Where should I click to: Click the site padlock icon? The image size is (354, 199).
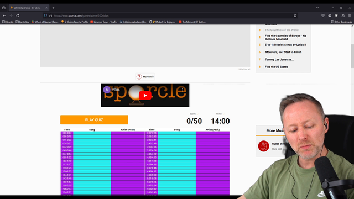(x=50, y=15)
